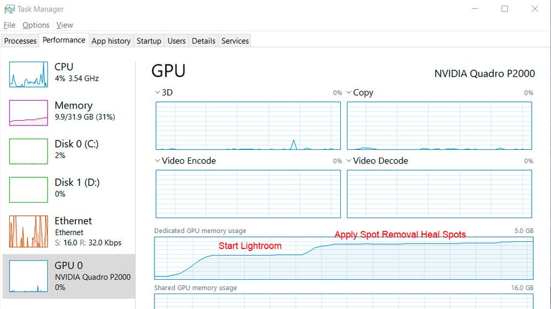The height and width of the screenshot is (309, 551).
Task: Switch to the Details tab
Action: 204,41
